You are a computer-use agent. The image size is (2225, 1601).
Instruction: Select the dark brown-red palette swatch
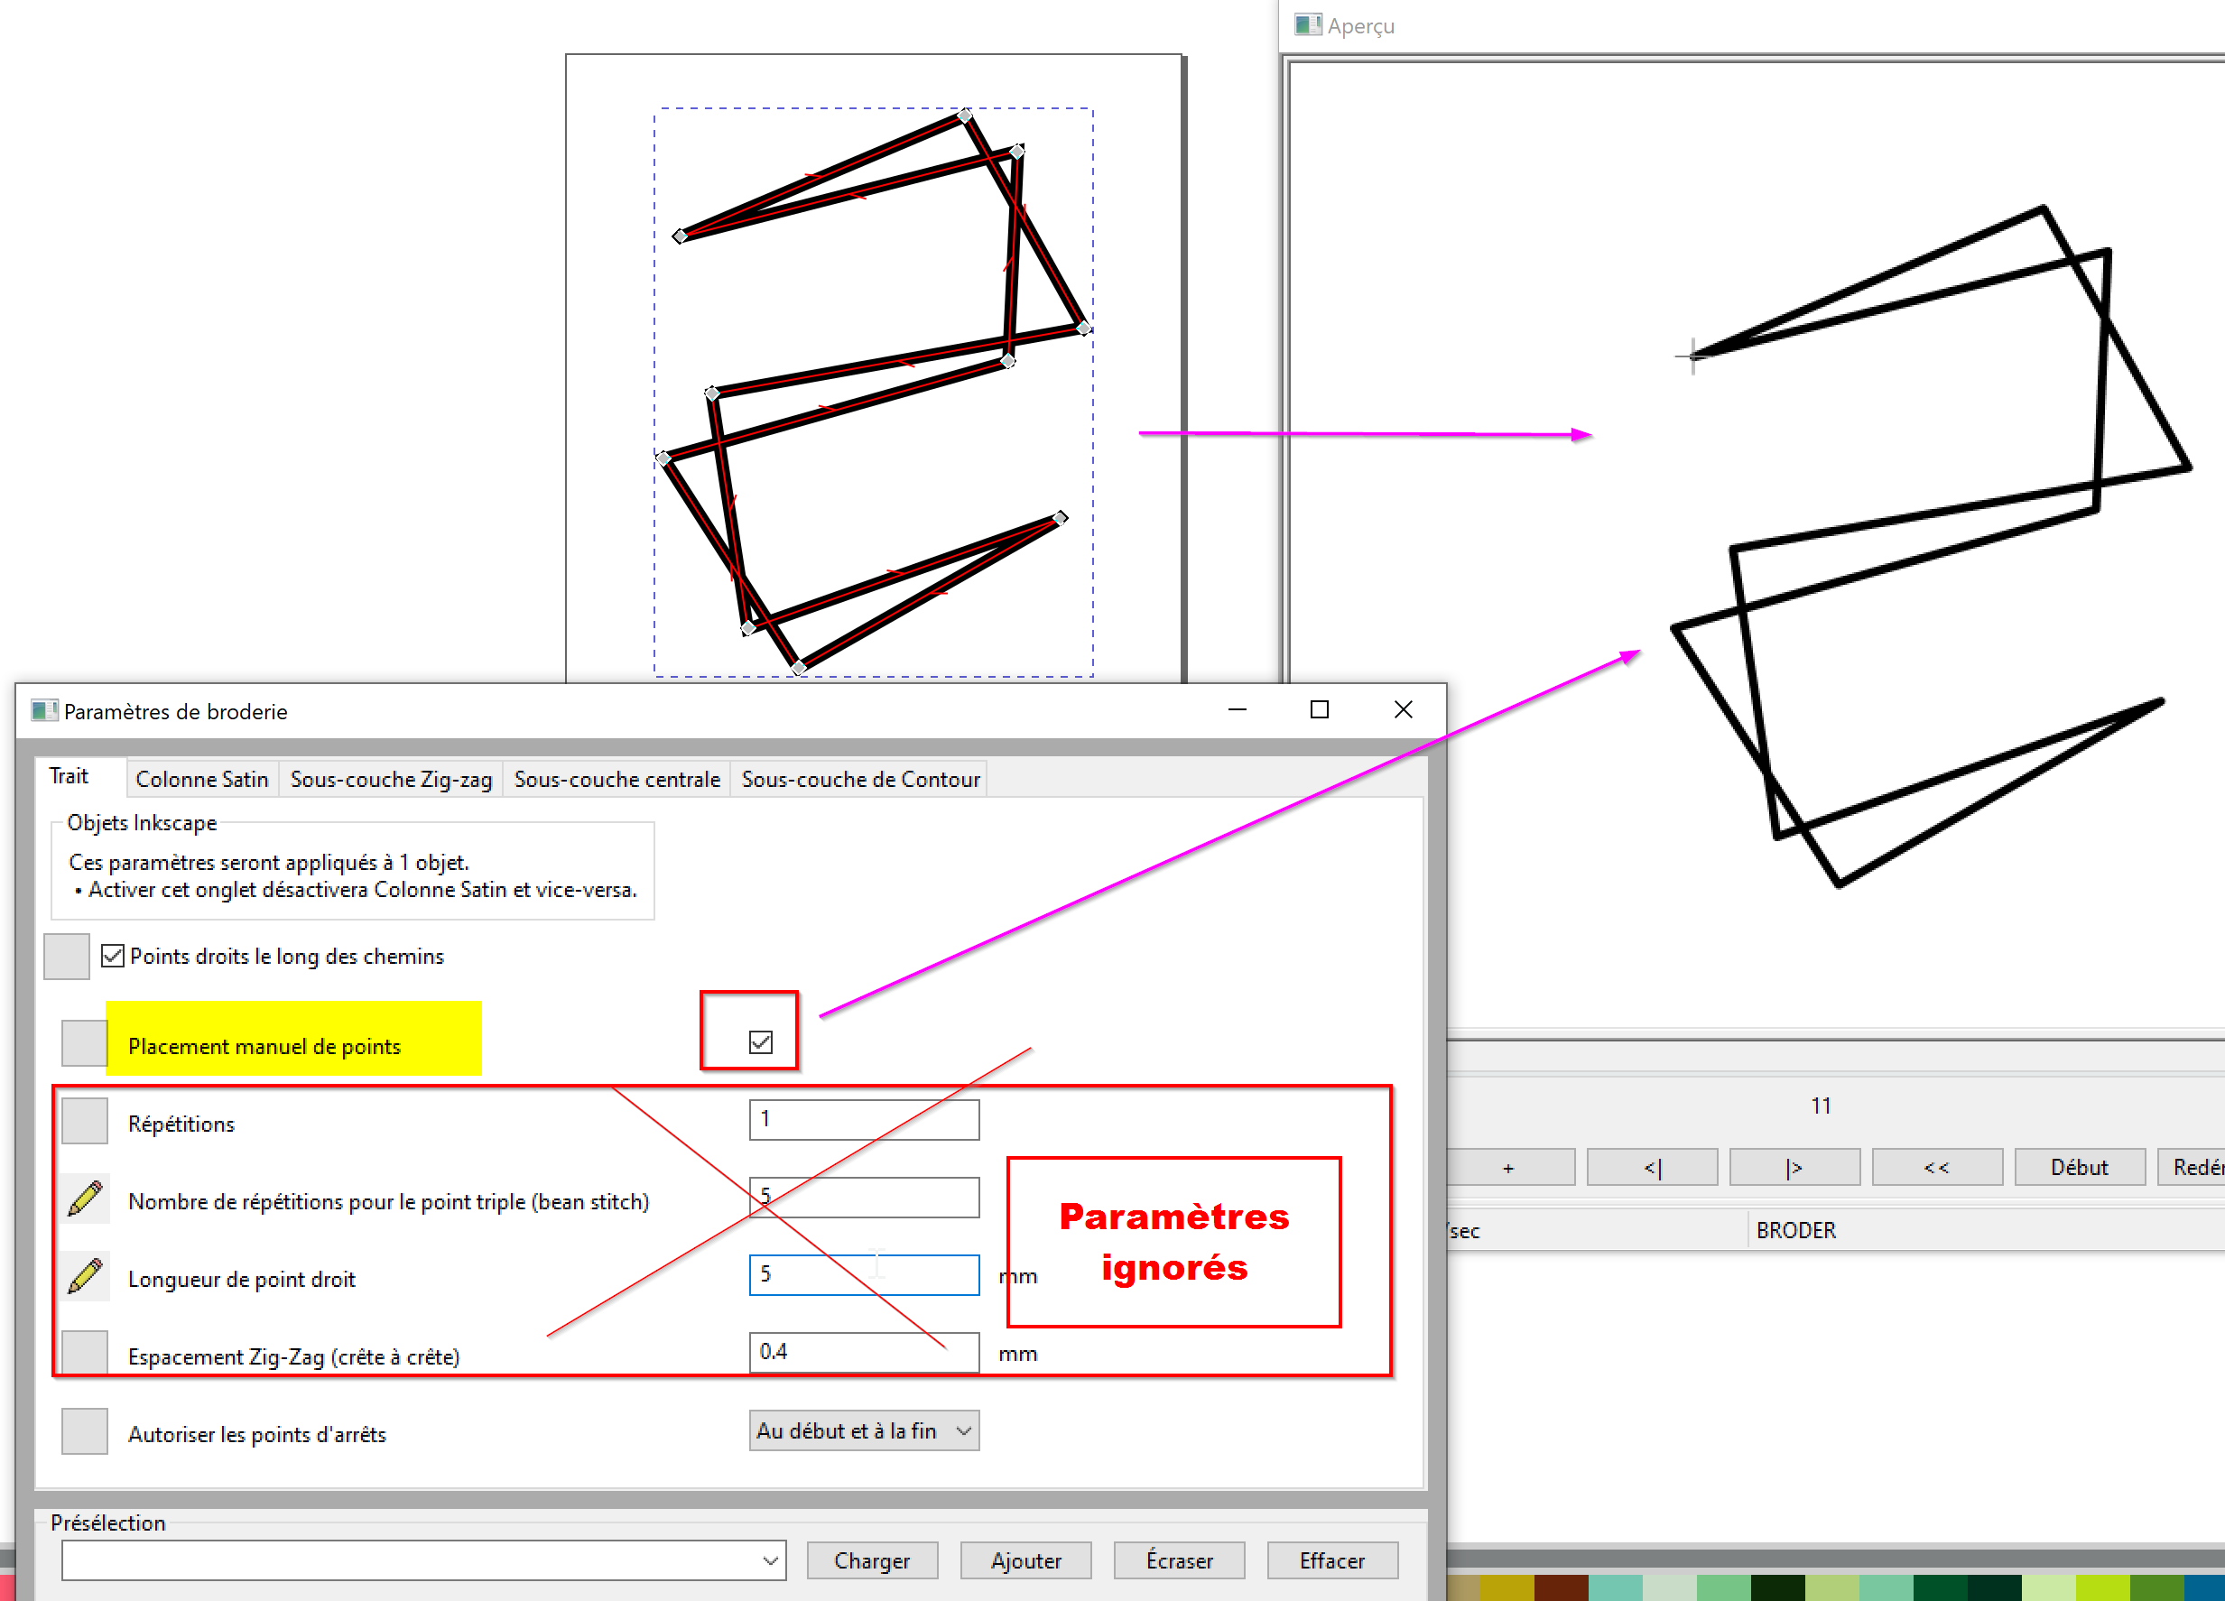(x=1561, y=1587)
